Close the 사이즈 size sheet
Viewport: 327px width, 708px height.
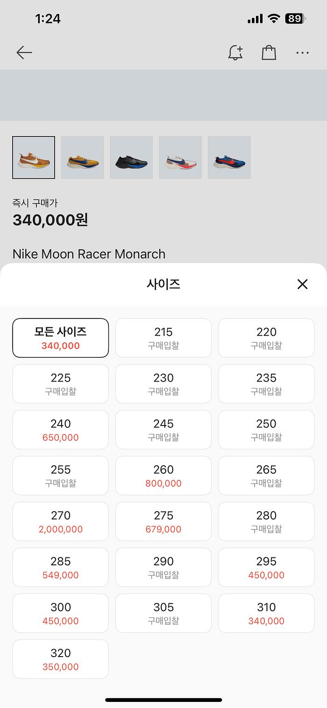(x=302, y=284)
